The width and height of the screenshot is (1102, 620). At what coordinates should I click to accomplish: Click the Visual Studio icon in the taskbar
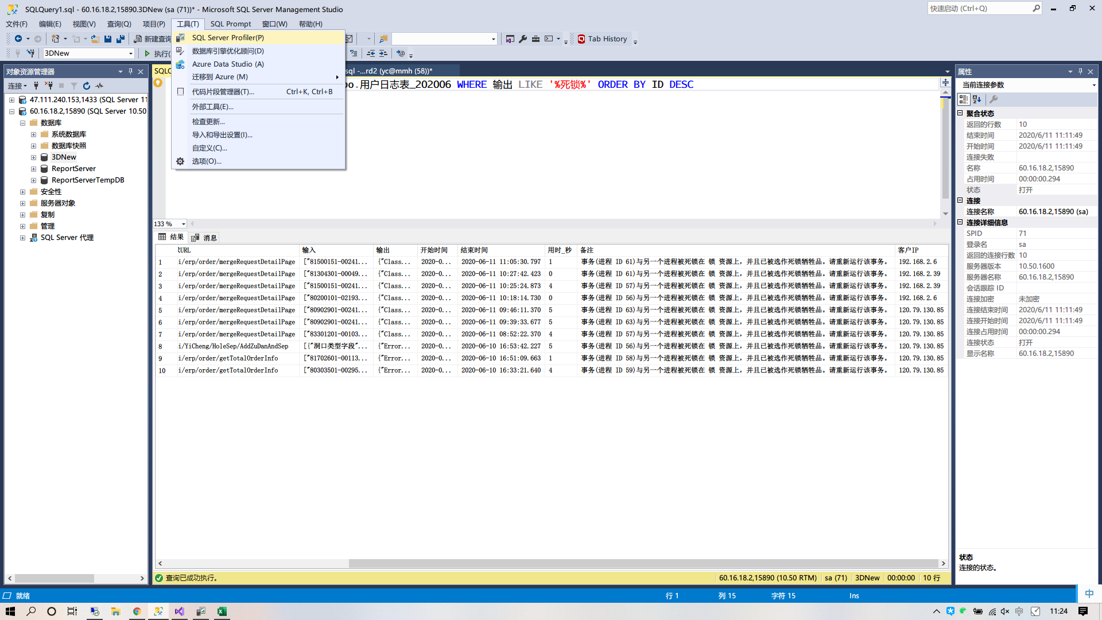(x=180, y=611)
